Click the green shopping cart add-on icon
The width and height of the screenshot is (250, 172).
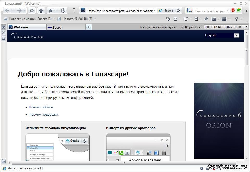click(x=239, y=10)
